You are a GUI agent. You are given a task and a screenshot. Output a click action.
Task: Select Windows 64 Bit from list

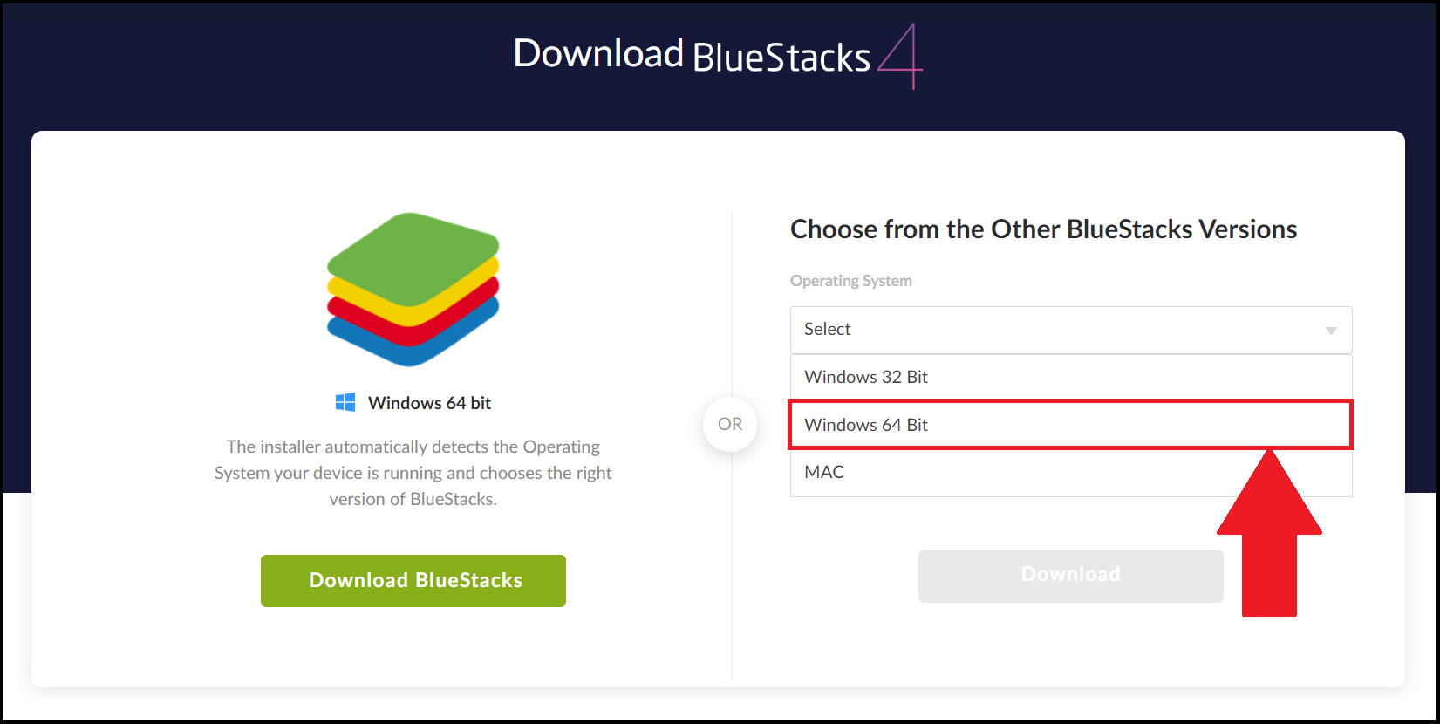pyautogui.click(x=1071, y=425)
